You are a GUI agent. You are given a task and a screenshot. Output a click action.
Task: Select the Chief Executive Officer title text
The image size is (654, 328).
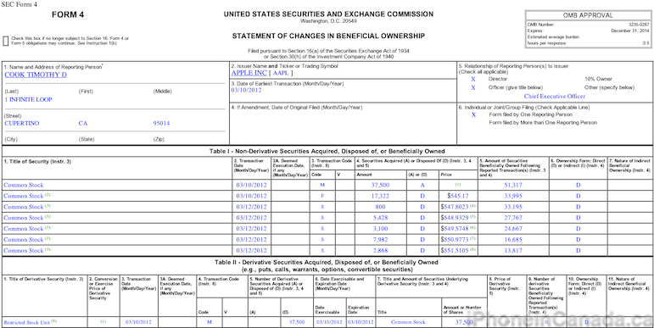click(555, 97)
